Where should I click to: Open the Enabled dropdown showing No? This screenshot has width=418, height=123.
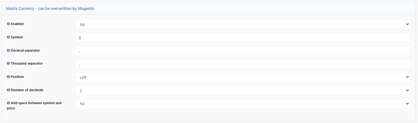coord(243,24)
